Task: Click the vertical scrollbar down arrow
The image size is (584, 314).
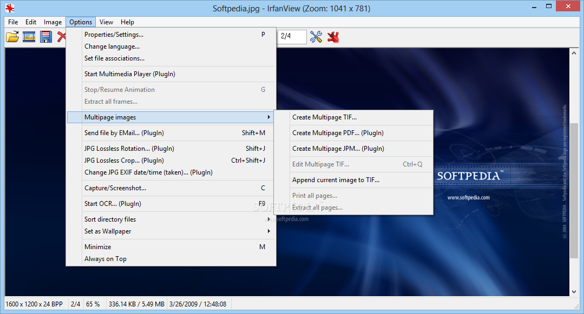Action: point(574,292)
